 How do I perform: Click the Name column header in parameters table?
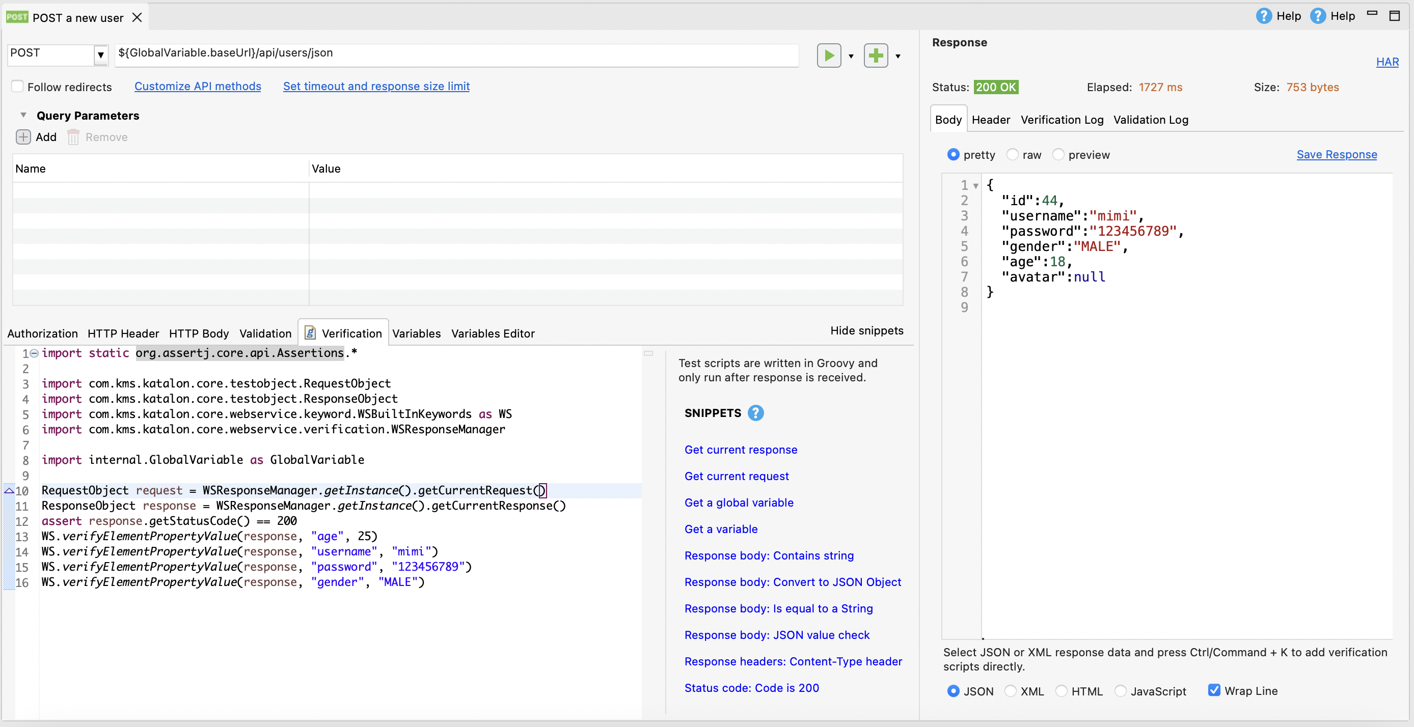[160, 169]
